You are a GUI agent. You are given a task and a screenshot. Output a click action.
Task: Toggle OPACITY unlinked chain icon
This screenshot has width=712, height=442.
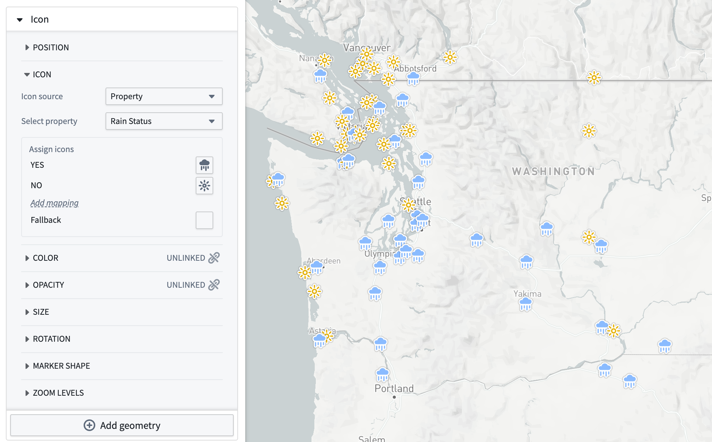point(214,285)
